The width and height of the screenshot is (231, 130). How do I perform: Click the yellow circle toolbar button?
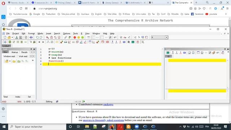79,38
